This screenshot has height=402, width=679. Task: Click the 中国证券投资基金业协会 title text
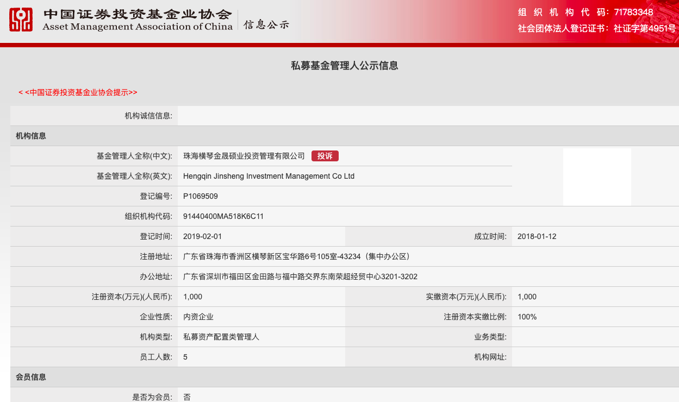coord(137,15)
